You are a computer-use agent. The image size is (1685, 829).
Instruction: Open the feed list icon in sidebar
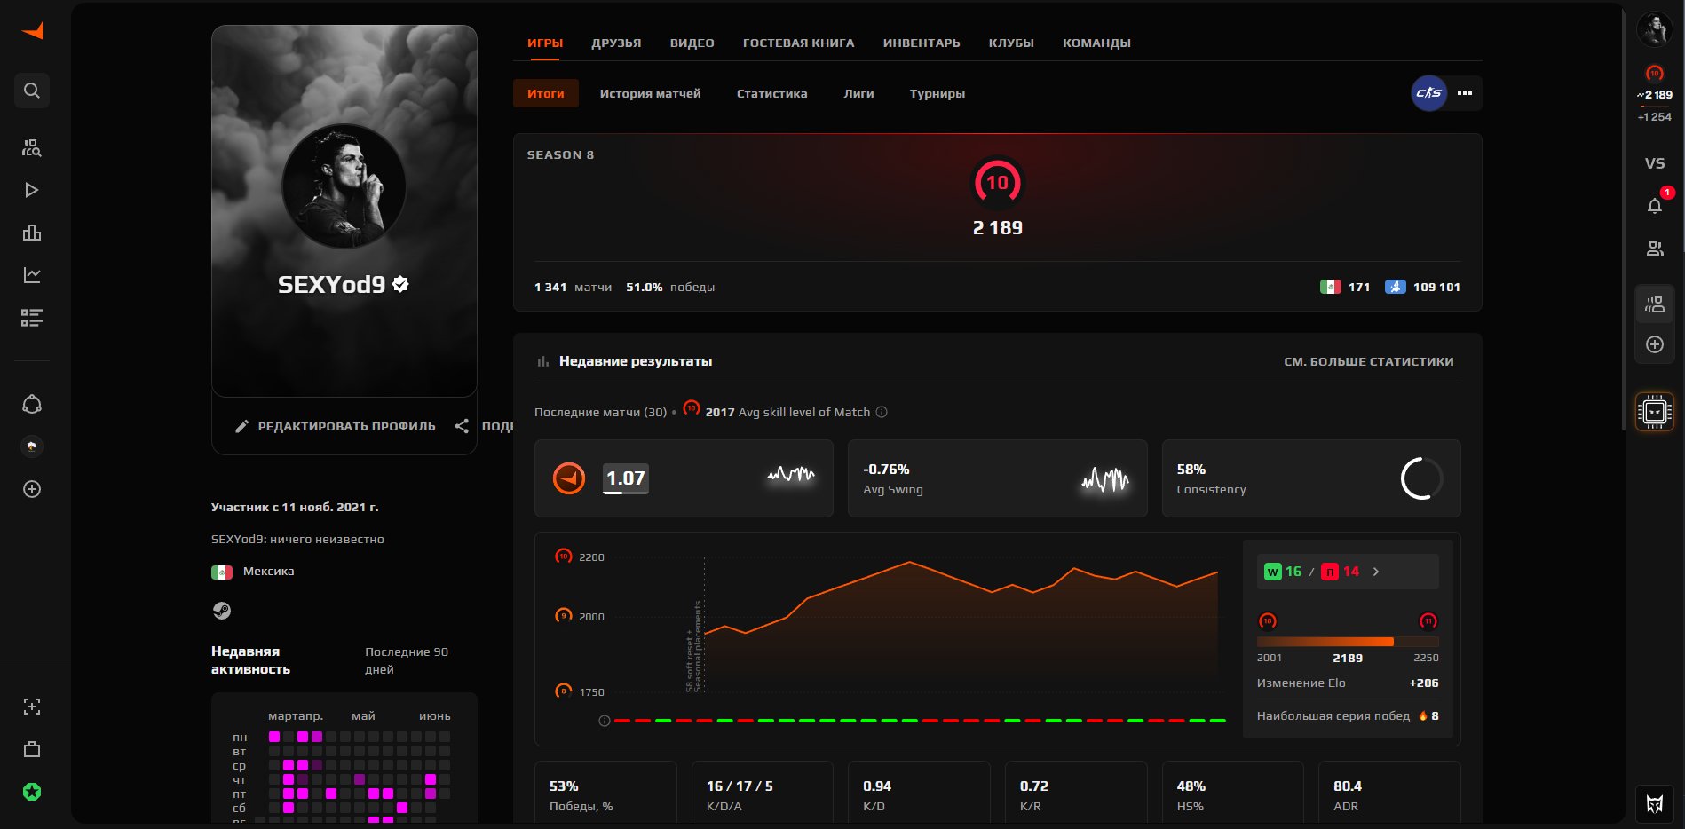(x=32, y=318)
